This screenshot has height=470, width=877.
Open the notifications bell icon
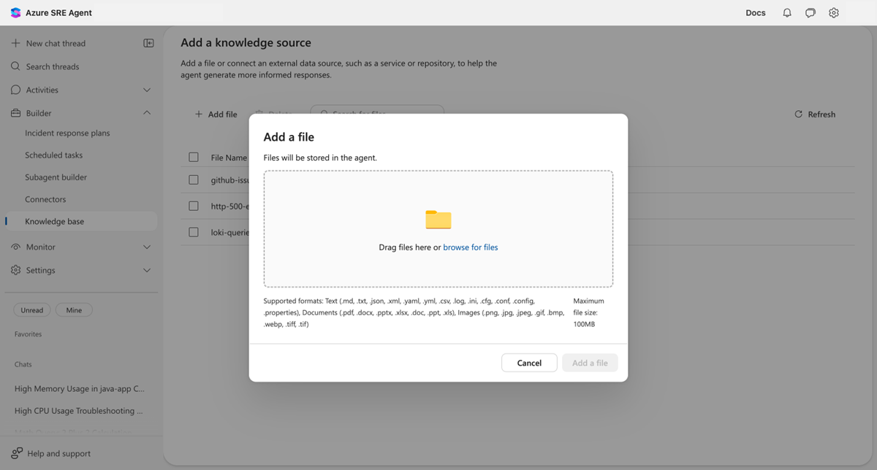(x=786, y=12)
